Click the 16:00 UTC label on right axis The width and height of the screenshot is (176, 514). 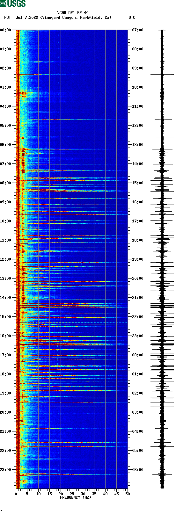point(138,202)
